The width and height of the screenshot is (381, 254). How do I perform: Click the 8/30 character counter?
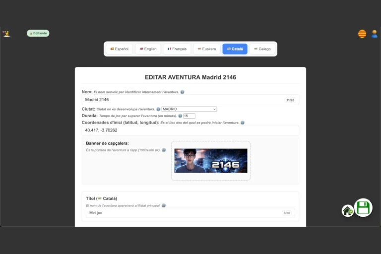click(x=287, y=213)
